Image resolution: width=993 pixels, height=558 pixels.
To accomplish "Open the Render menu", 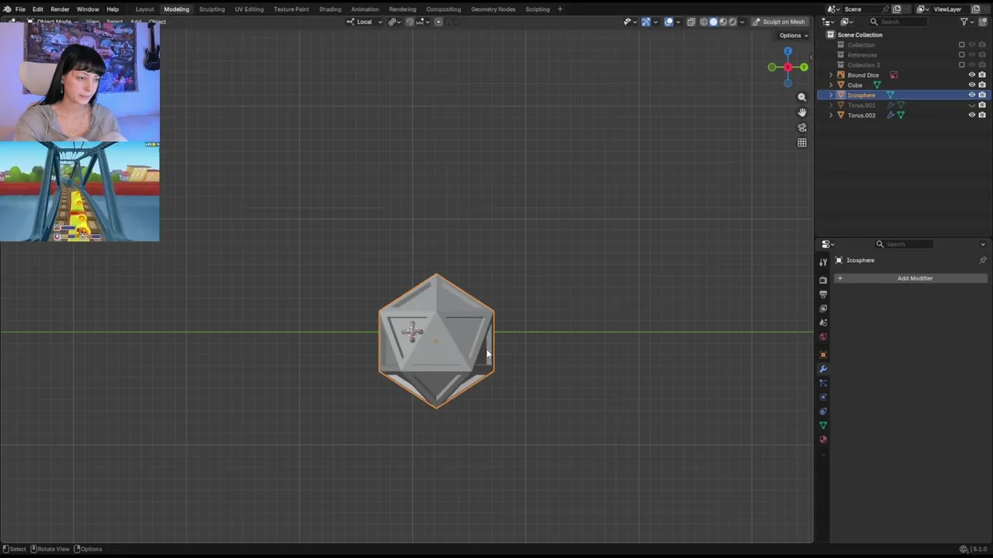I will click(60, 9).
